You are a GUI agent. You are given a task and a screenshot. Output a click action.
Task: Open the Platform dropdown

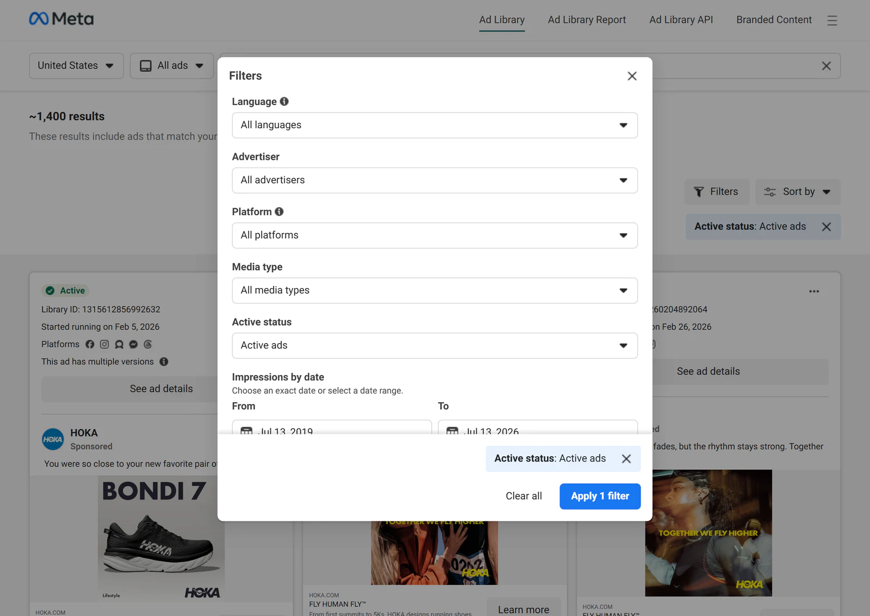(435, 235)
